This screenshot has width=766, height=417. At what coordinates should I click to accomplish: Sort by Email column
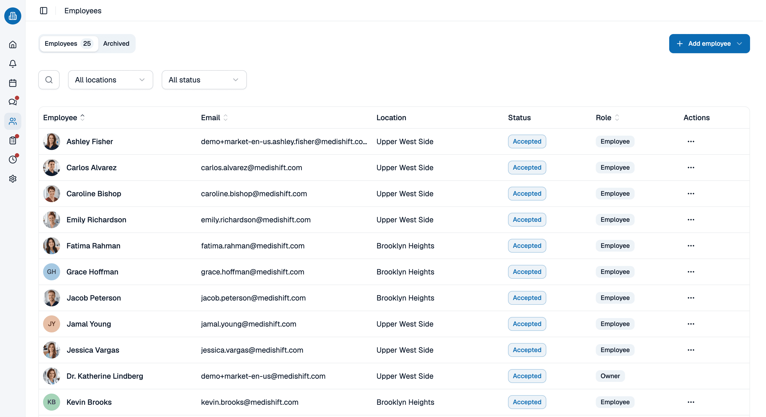coord(214,118)
